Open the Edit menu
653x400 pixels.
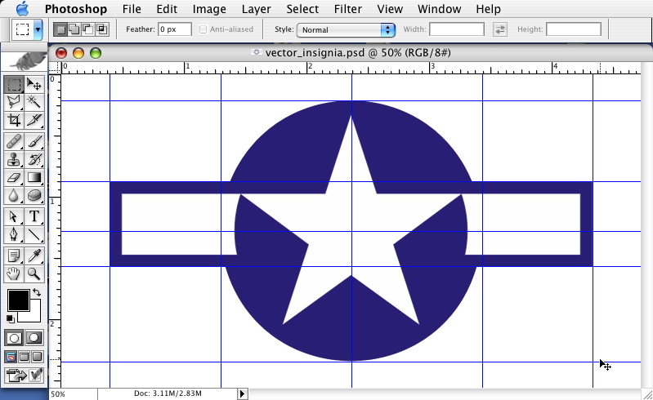[167, 9]
